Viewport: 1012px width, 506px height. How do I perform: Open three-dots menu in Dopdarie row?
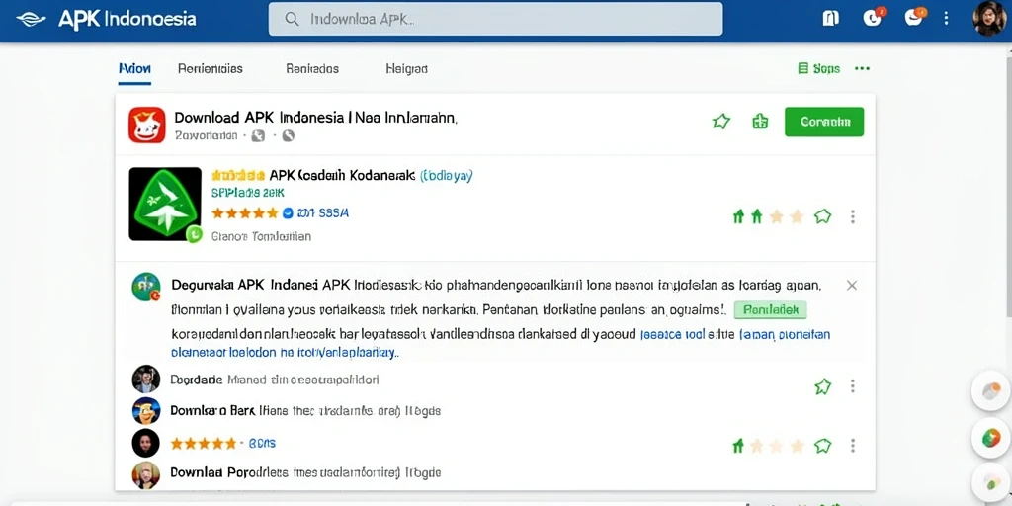853,386
